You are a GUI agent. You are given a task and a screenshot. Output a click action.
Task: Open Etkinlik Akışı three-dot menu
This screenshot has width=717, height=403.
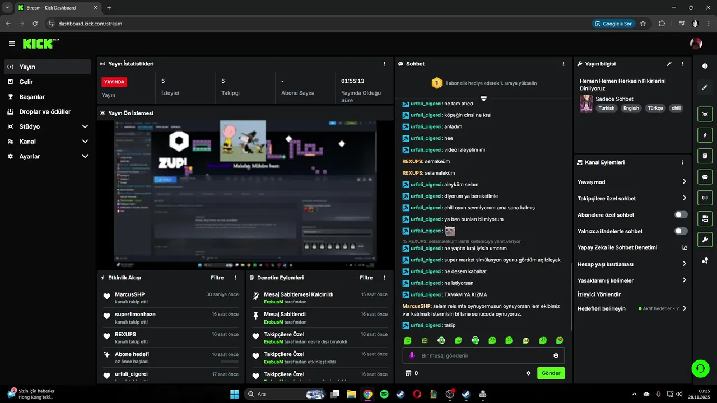coord(235,278)
